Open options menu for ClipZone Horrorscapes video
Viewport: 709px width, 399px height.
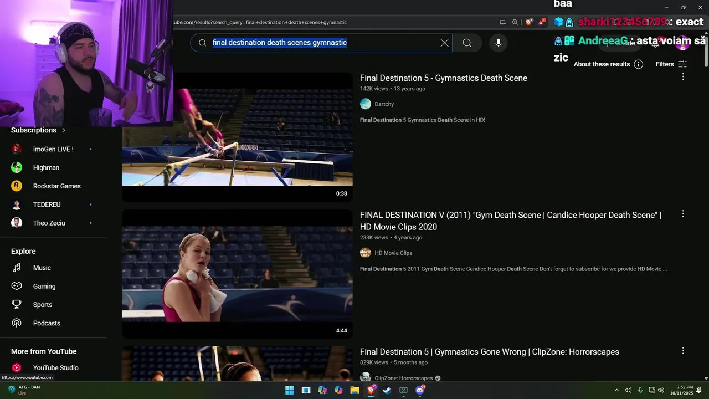tap(683, 351)
